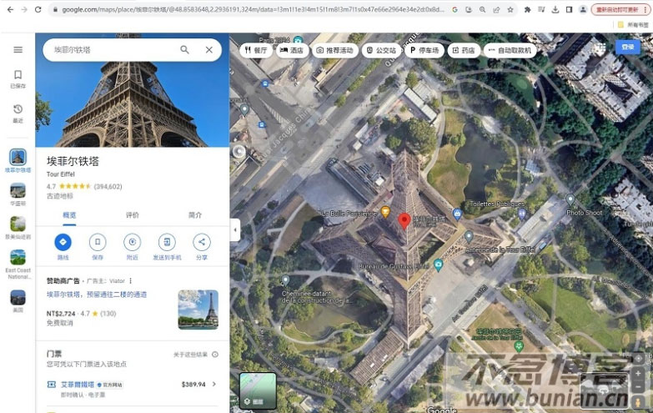Open the Google Maps hamburger menu
This screenshot has width=653, height=413.
(18, 49)
